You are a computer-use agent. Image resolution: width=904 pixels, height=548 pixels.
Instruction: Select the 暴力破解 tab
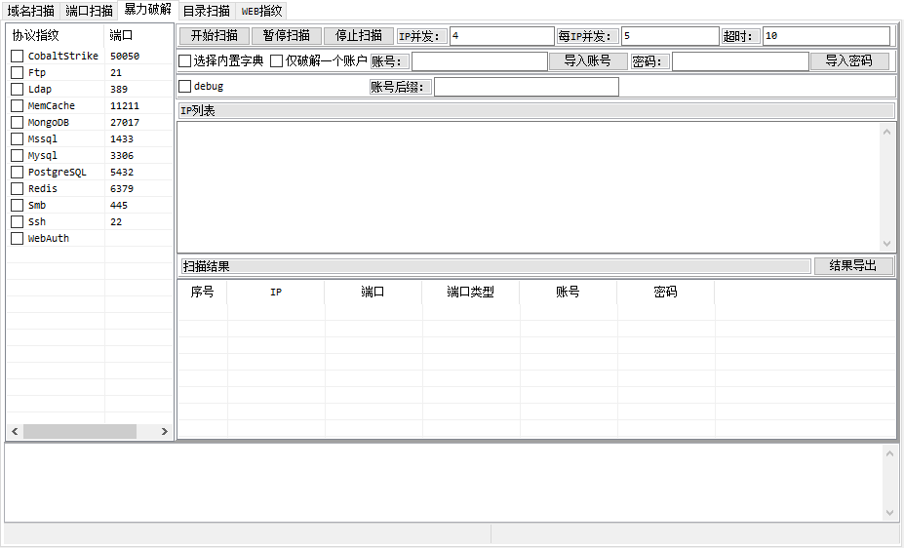pyautogui.click(x=147, y=9)
